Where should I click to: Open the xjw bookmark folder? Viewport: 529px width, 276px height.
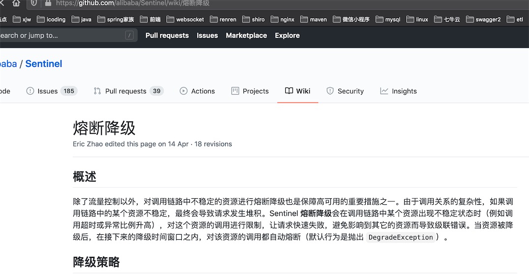pos(22,19)
